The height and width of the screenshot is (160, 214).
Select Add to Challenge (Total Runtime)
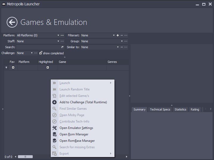click(83, 102)
